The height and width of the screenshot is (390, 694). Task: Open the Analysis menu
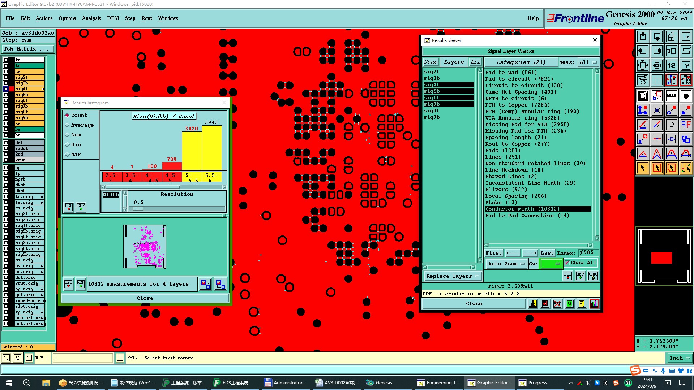coord(91,18)
